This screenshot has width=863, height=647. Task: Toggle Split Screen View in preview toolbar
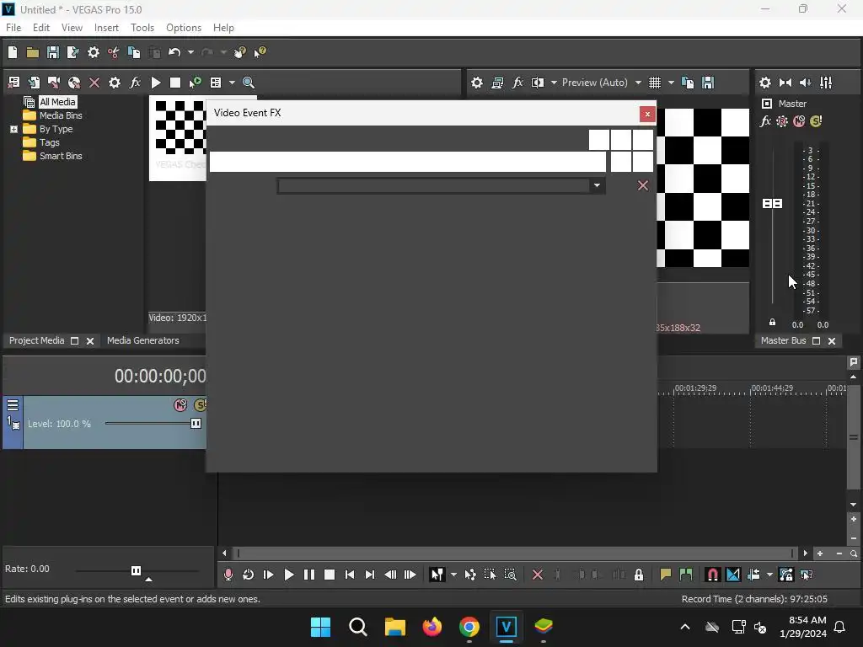[537, 83]
